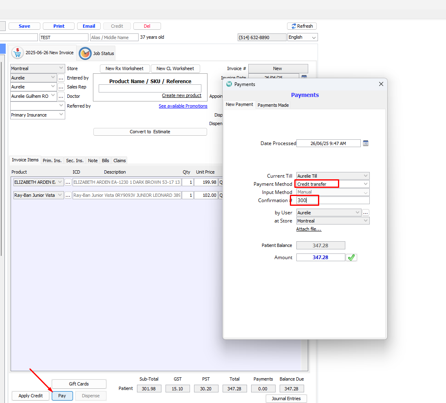Click the Product Name SKU search field
This screenshot has height=403, width=446.
tap(150, 88)
